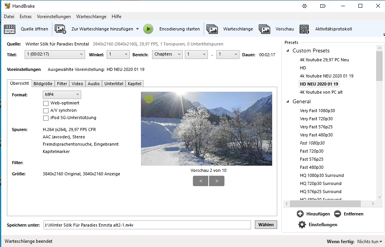The image size is (385, 247).
Task: Check the iPod 5G-Unterstützung option
Action: point(46,118)
